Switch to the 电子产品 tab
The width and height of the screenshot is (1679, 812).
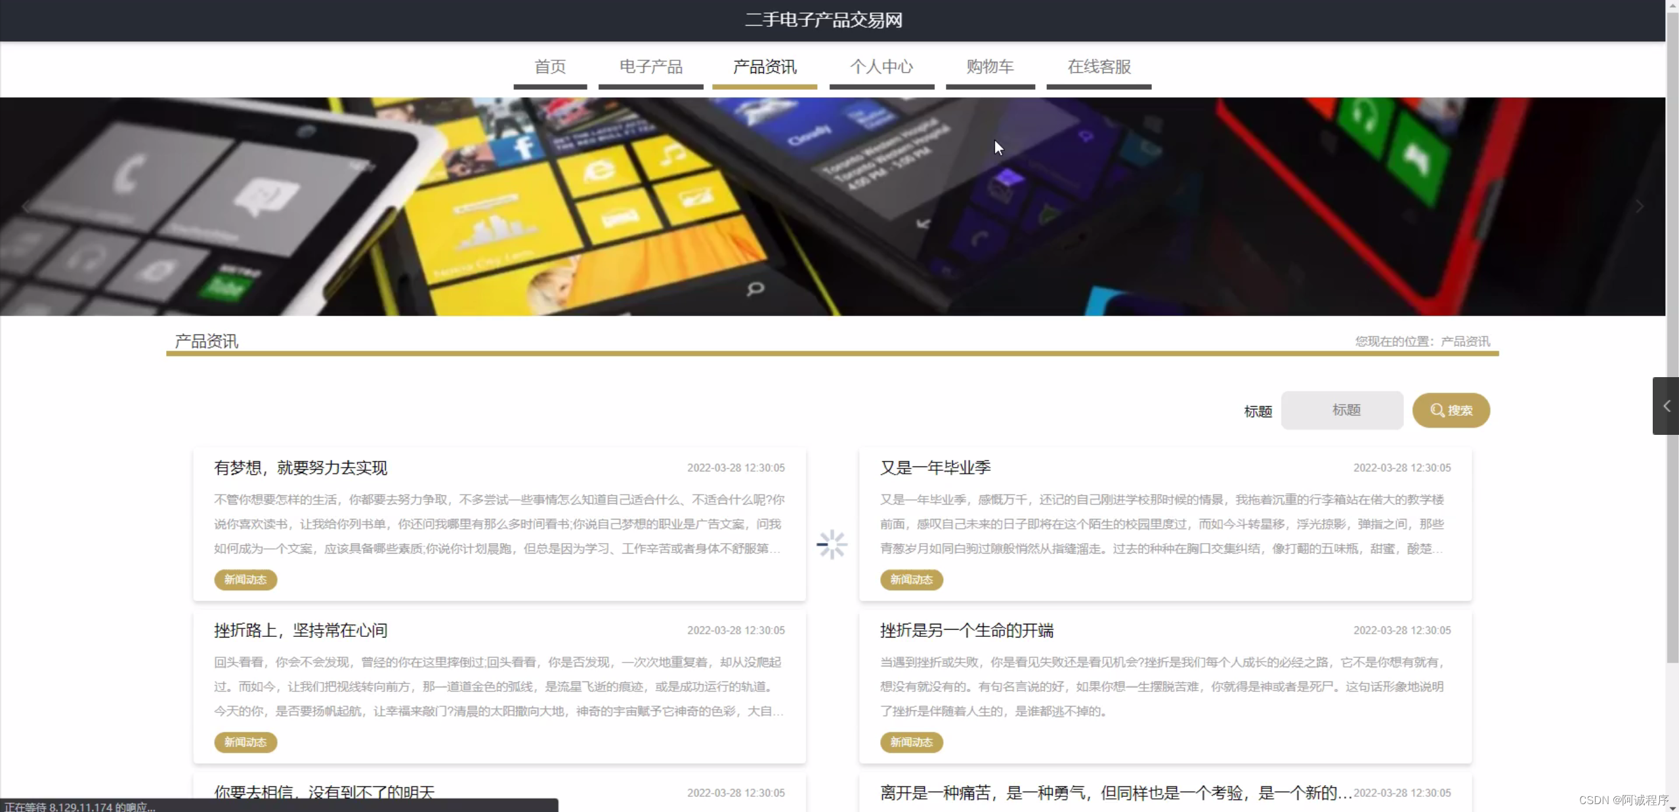[x=650, y=66]
